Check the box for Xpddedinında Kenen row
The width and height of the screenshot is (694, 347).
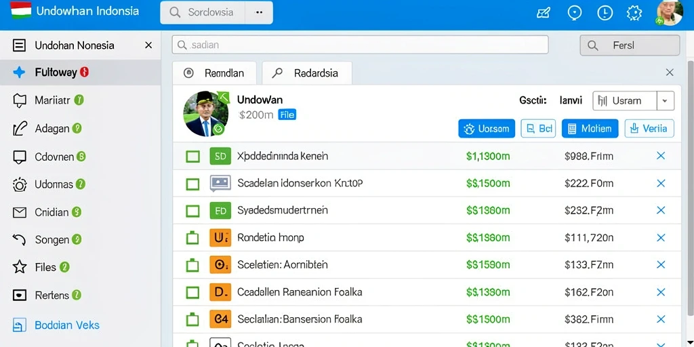coord(192,157)
